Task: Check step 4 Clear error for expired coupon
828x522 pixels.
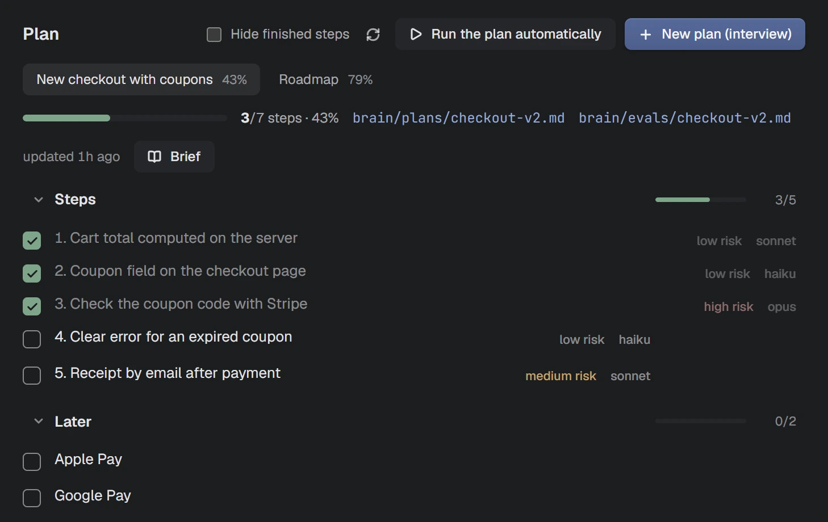Action: 32,339
